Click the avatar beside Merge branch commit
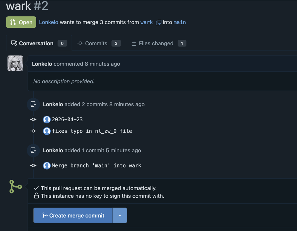This screenshot has height=231, width=297. pyautogui.click(x=46, y=166)
